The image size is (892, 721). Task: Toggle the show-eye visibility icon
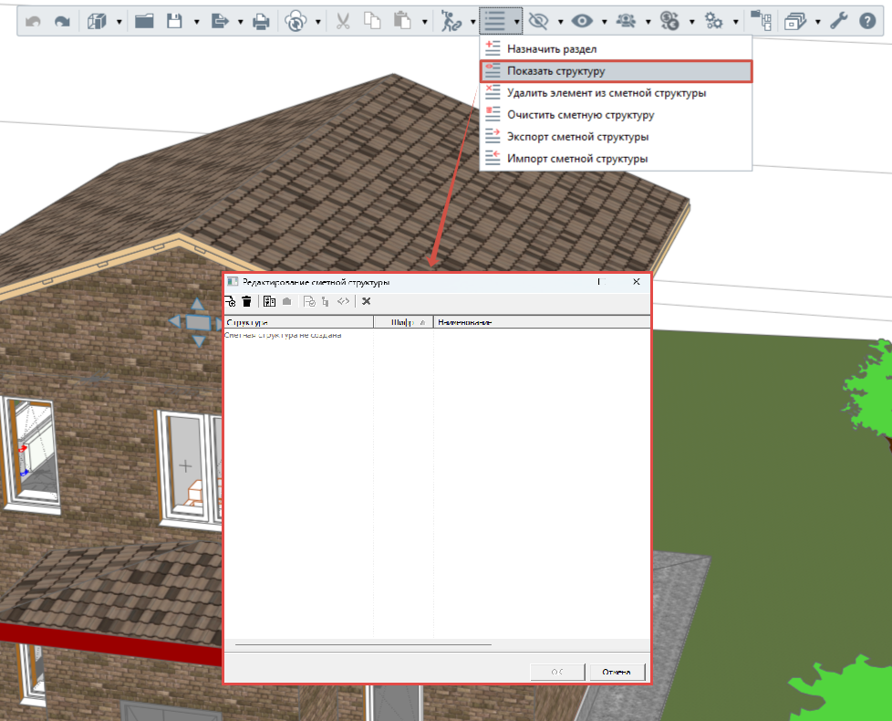581,22
